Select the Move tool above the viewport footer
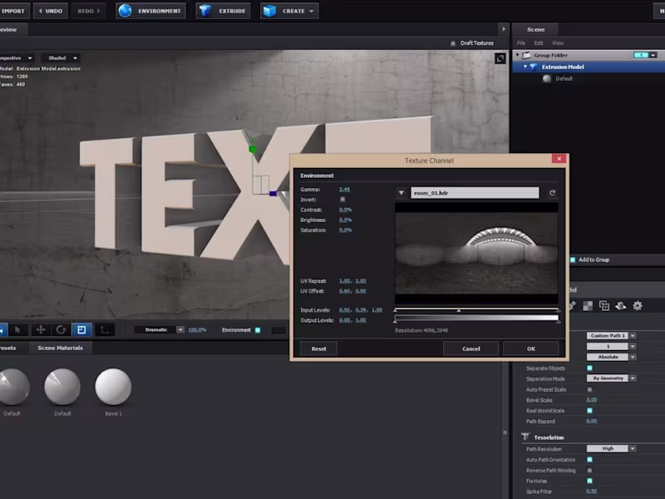Viewport: 665px width, 499px height. click(x=41, y=329)
